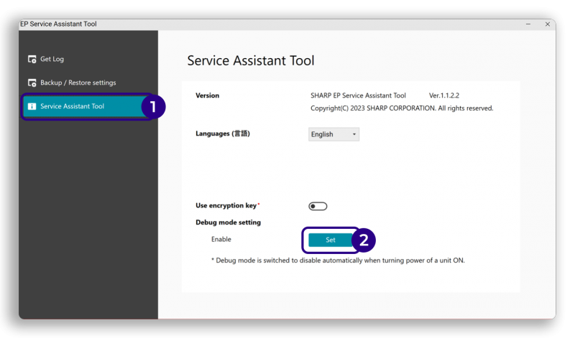This screenshot has height=338, width=575.
Task: Click the EP Service Assistant Tool window title
Action: pyautogui.click(x=58, y=24)
